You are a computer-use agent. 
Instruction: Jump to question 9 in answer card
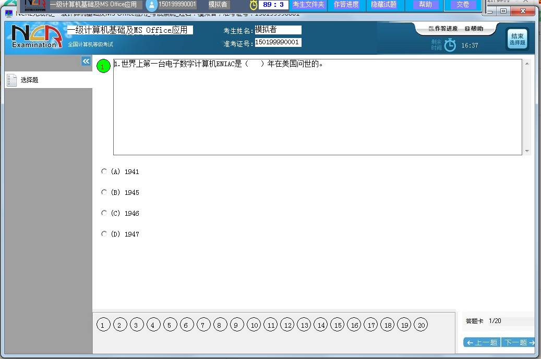click(237, 325)
